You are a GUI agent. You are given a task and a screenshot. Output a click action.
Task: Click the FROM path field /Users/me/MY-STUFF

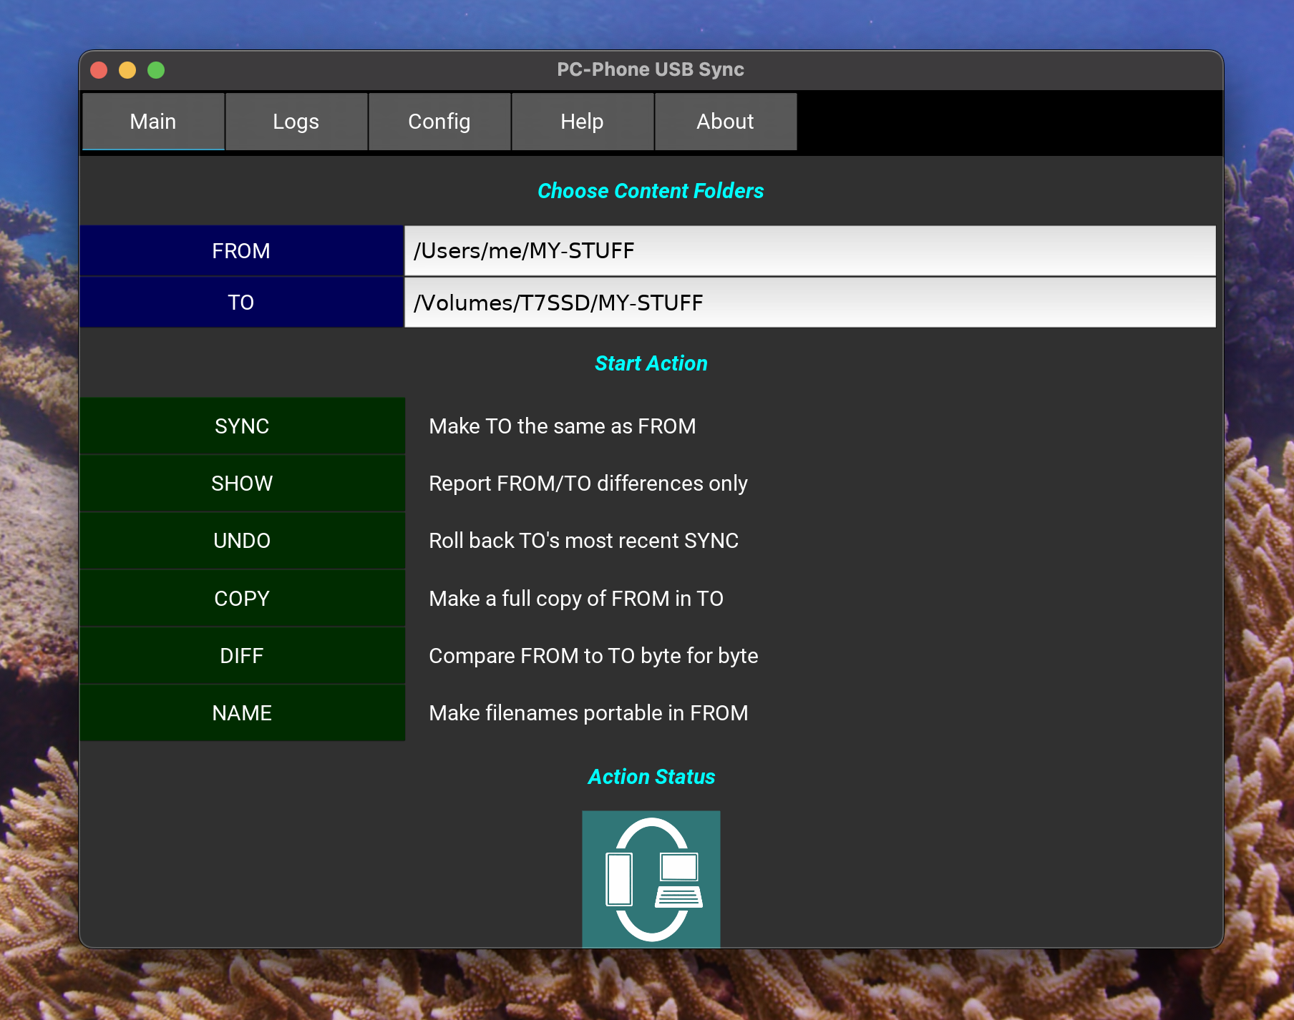click(809, 251)
